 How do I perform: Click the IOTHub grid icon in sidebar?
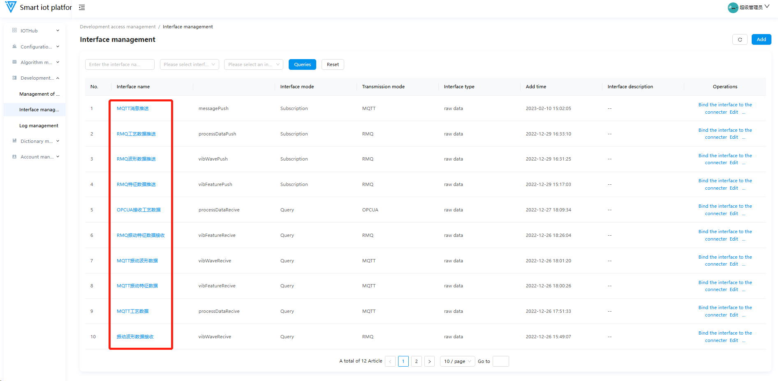coord(14,30)
